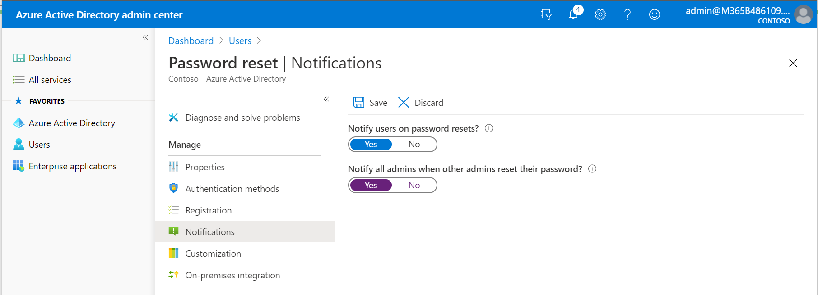Click the Authentication methods shield icon
This screenshot has height=295, width=818.
173,188
